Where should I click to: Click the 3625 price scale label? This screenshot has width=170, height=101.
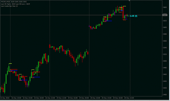click(x=165, y=21)
